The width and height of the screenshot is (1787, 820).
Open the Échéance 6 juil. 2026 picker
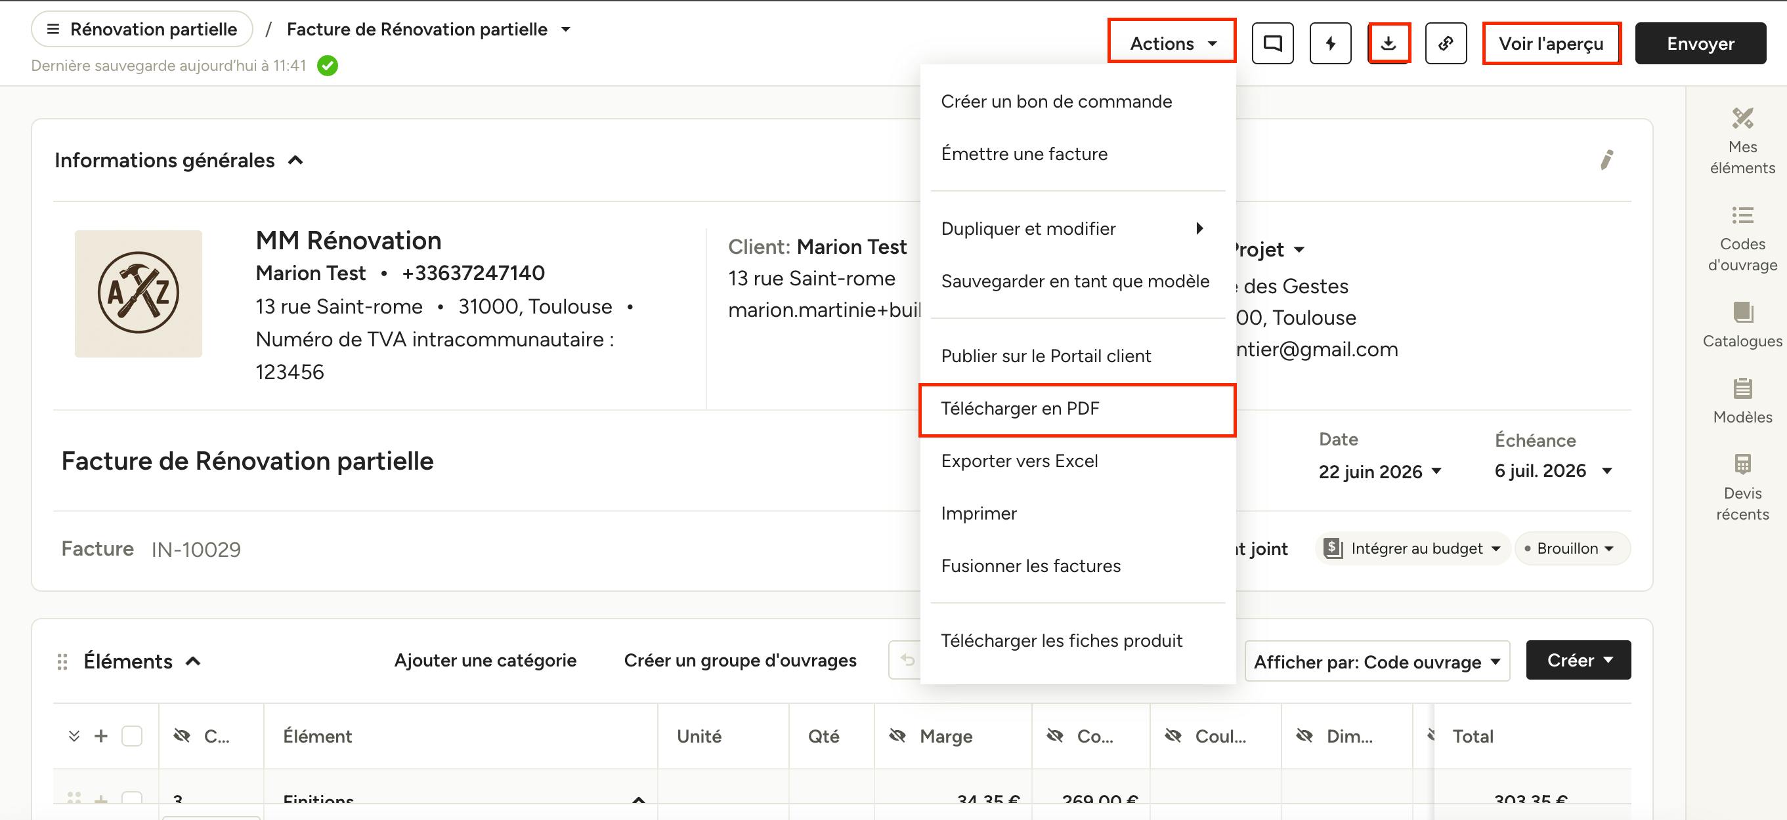pos(1553,470)
